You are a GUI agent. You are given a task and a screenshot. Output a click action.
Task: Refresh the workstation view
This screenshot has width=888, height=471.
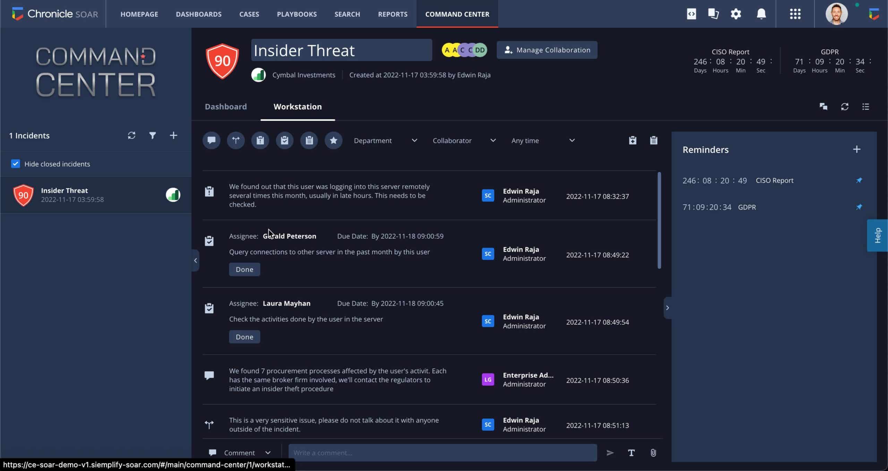click(845, 106)
